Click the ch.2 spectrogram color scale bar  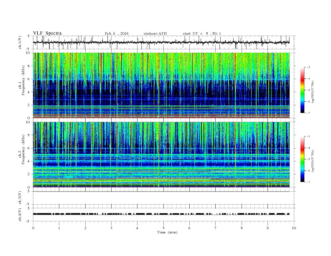303,159
